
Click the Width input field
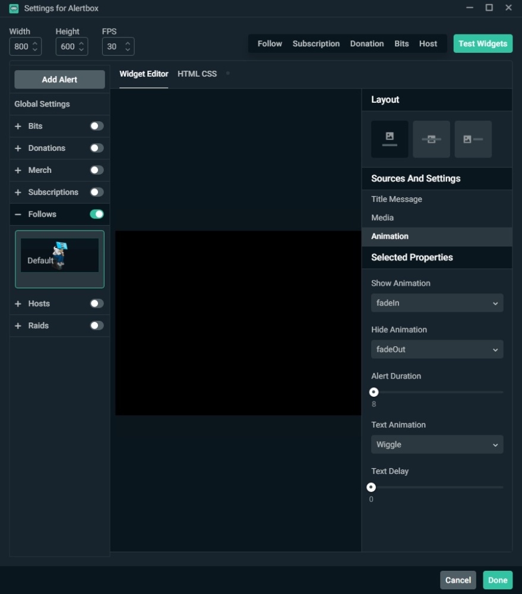click(26, 46)
